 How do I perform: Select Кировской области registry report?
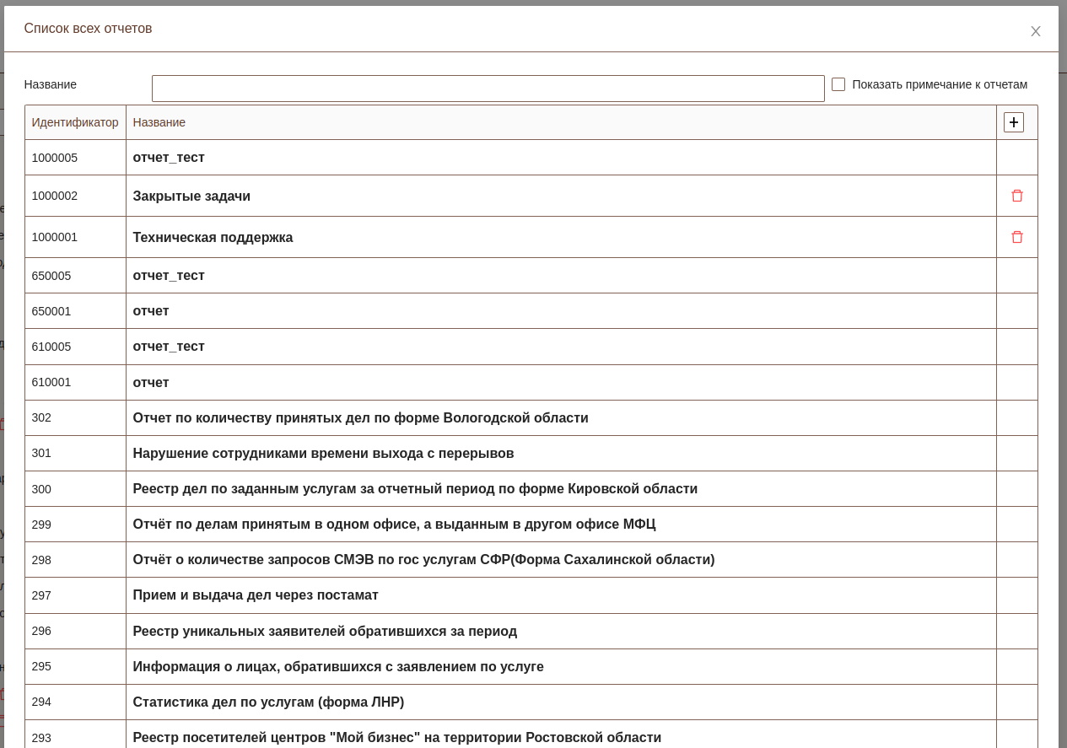pyautogui.click(x=415, y=489)
